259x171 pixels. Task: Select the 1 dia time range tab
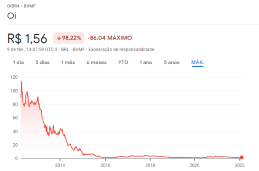pos(18,62)
